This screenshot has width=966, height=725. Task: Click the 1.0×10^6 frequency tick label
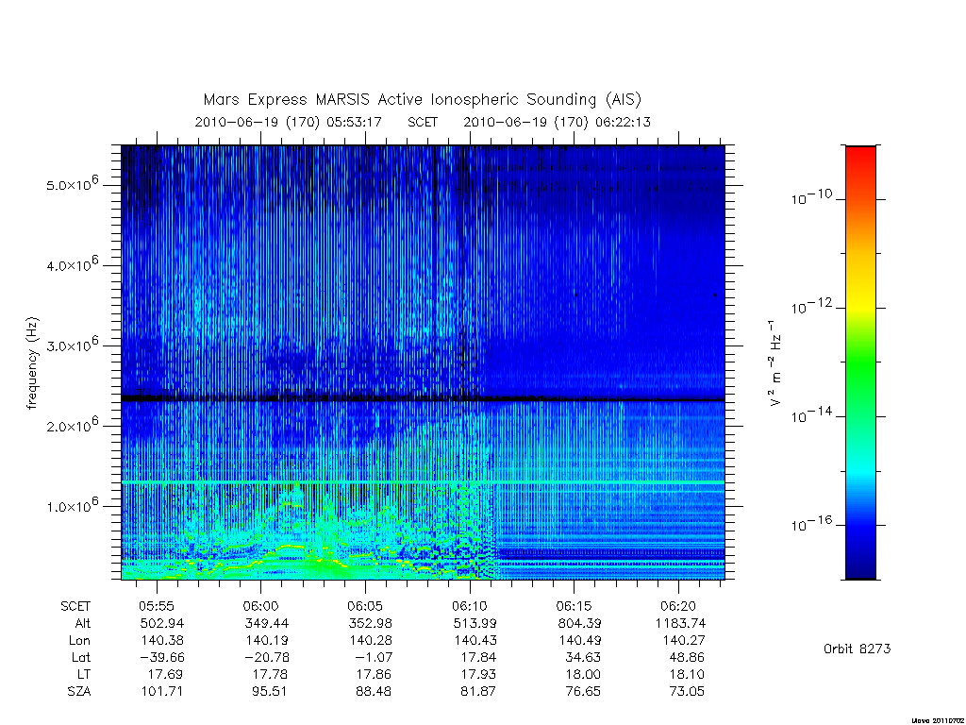click(x=72, y=505)
